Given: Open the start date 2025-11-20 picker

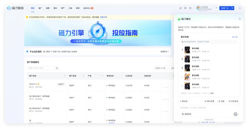Looking at the screenshot, I should [160, 68].
